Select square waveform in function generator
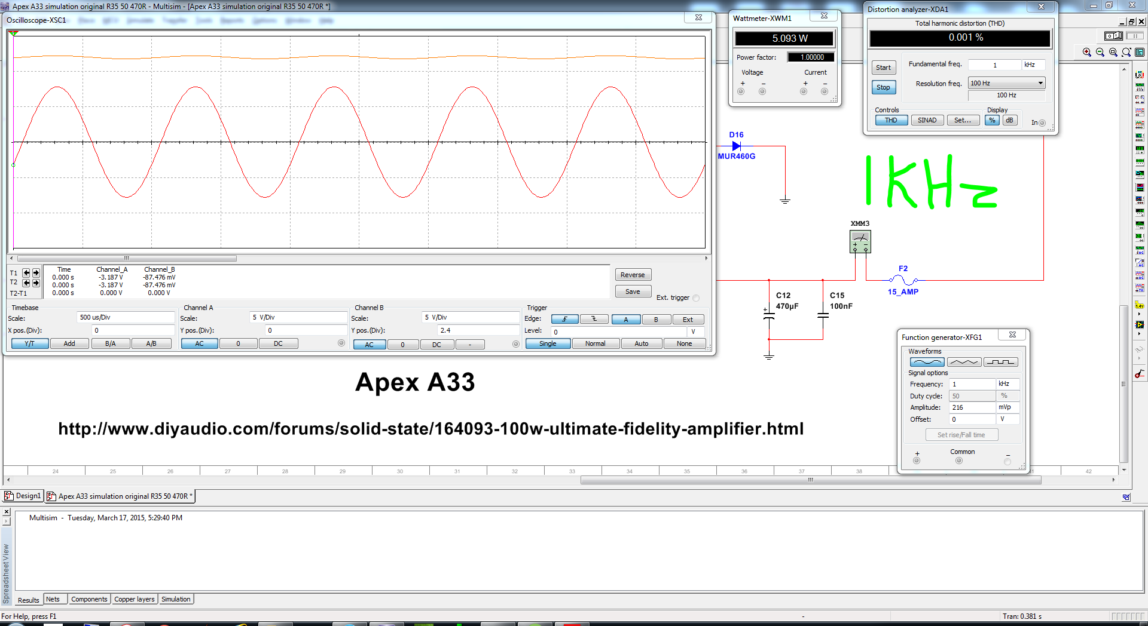This screenshot has width=1148, height=626. (x=1001, y=362)
